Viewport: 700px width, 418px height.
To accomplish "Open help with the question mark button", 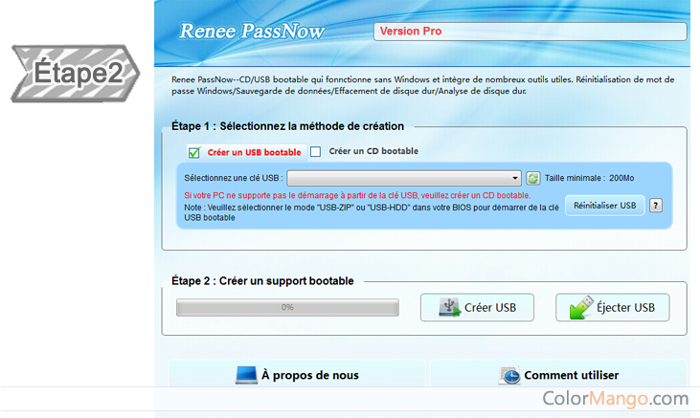I will click(656, 206).
